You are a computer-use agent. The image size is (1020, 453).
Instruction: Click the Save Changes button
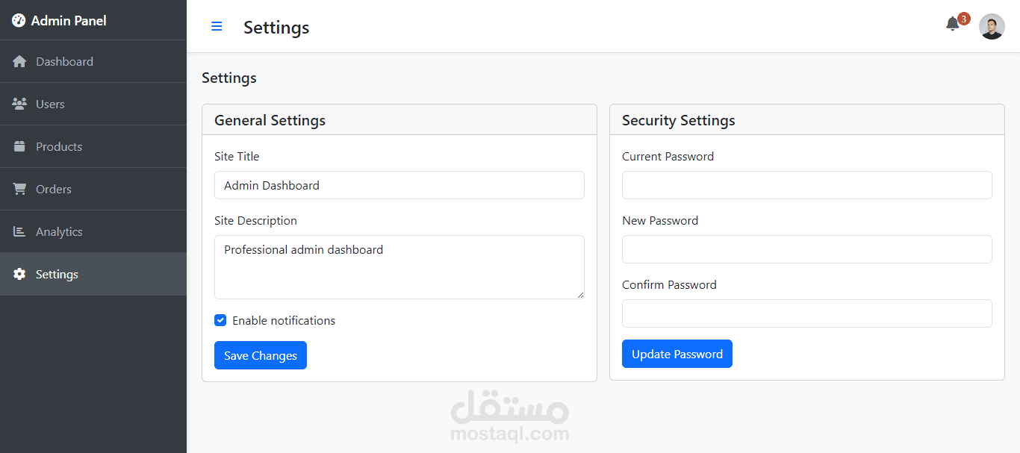pyautogui.click(x=261, y=355)
